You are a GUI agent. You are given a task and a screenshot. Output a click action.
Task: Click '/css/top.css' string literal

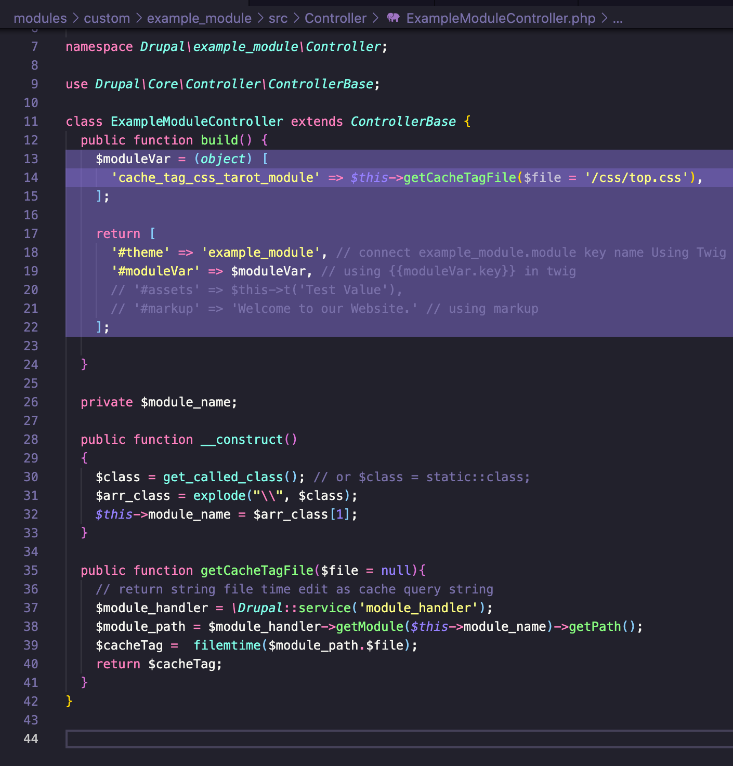(636, 178)
